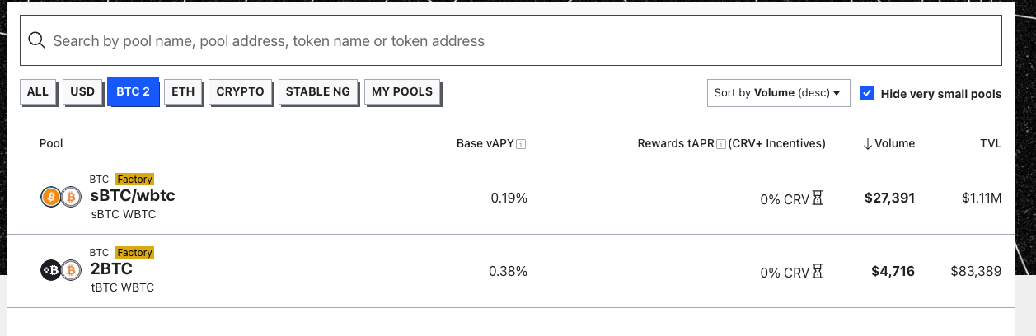Screen dimensions: 1036x336
Task: Select the USD filter tab
Action: (82, 92)
